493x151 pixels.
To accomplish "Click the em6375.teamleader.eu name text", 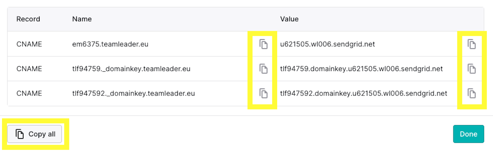I will click(x=110, y=44).
